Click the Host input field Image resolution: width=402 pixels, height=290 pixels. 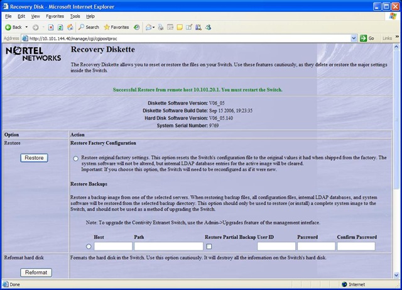click(x=113, y=246)
